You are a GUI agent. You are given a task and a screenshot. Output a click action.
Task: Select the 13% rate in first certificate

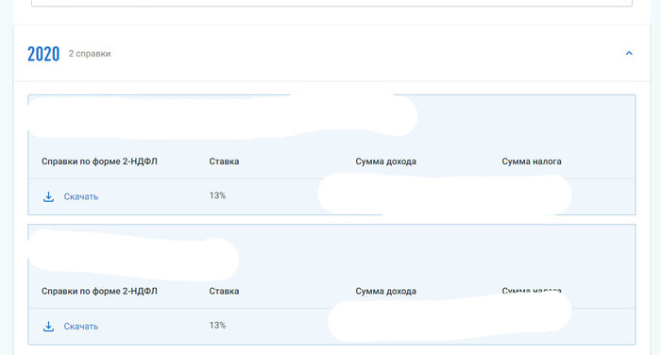[217, 195]
